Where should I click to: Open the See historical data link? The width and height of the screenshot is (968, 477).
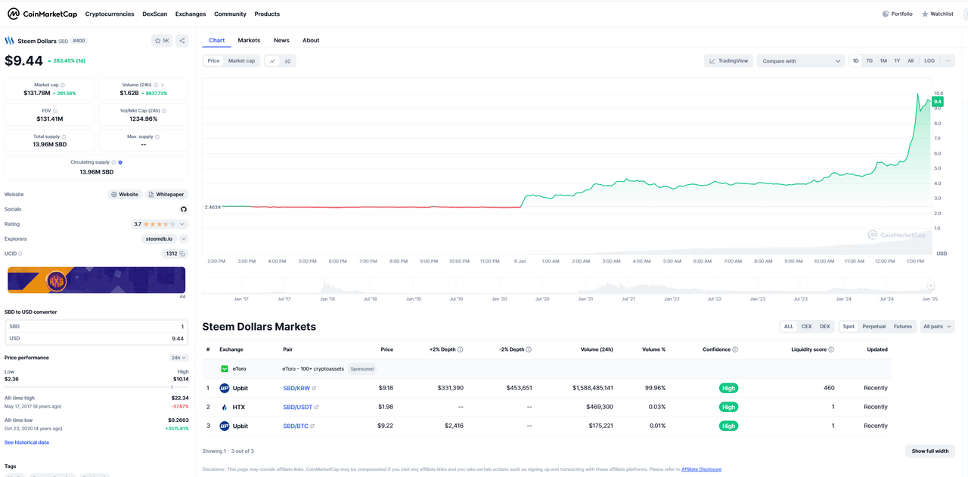point(26,442)
